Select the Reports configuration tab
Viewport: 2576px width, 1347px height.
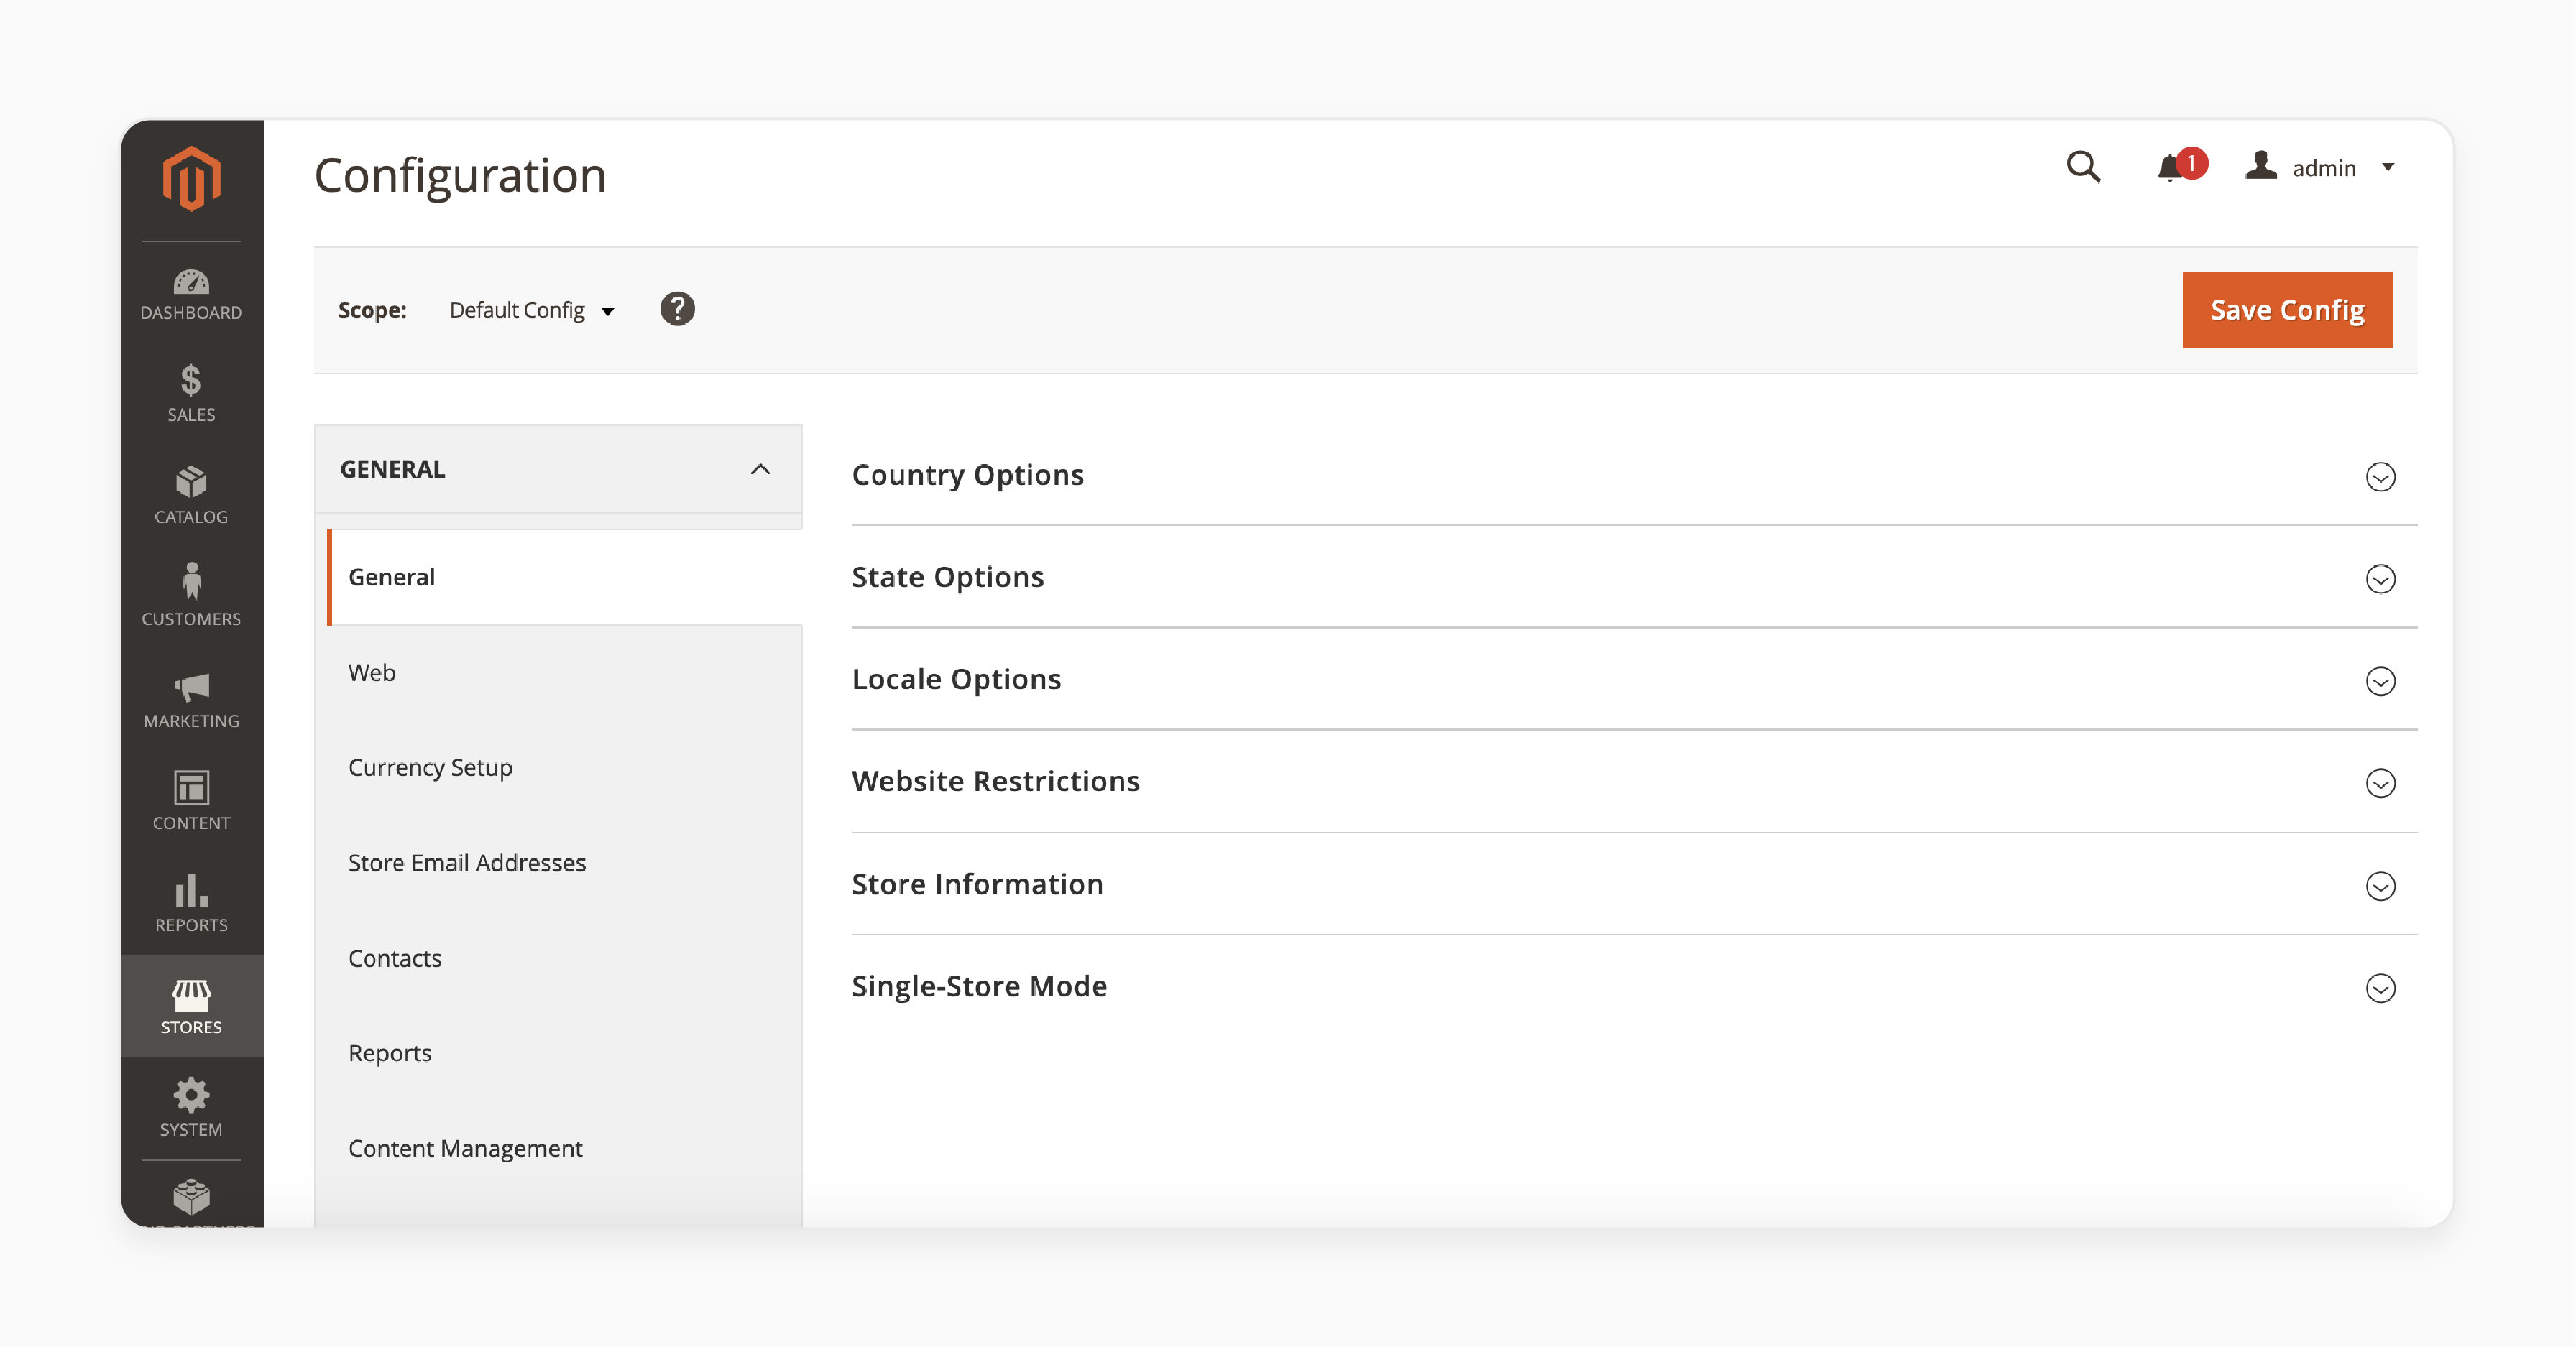coord(564,1053)
